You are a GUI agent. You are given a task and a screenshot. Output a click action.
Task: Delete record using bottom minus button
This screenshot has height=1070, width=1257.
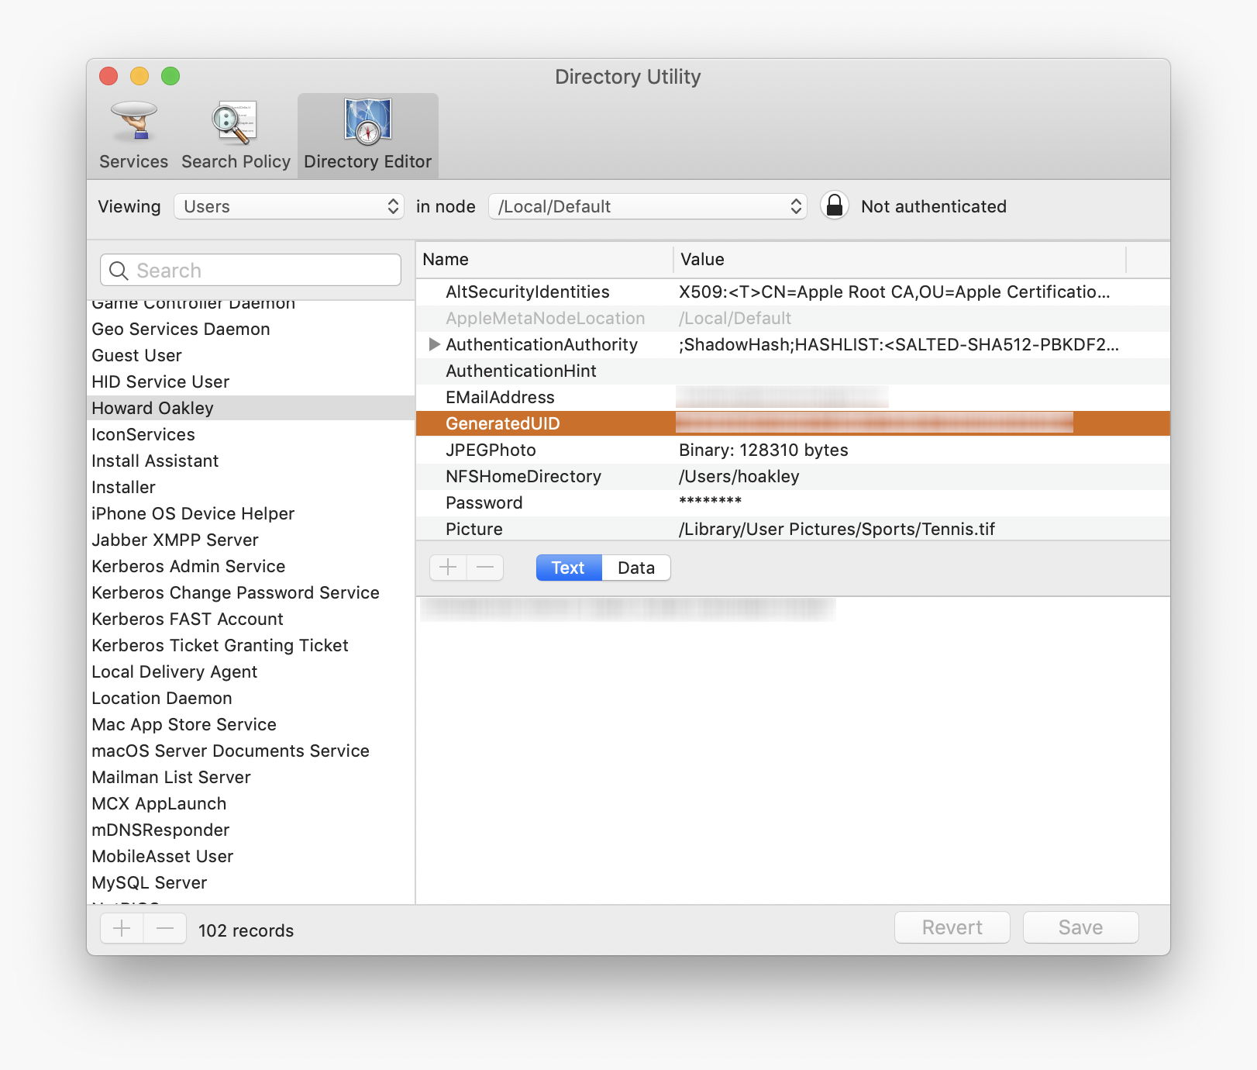click(165, 928)
